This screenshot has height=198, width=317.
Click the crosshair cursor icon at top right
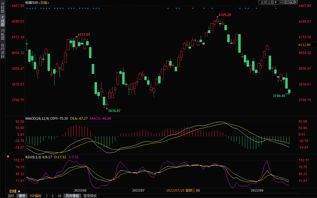pos(282,2)
